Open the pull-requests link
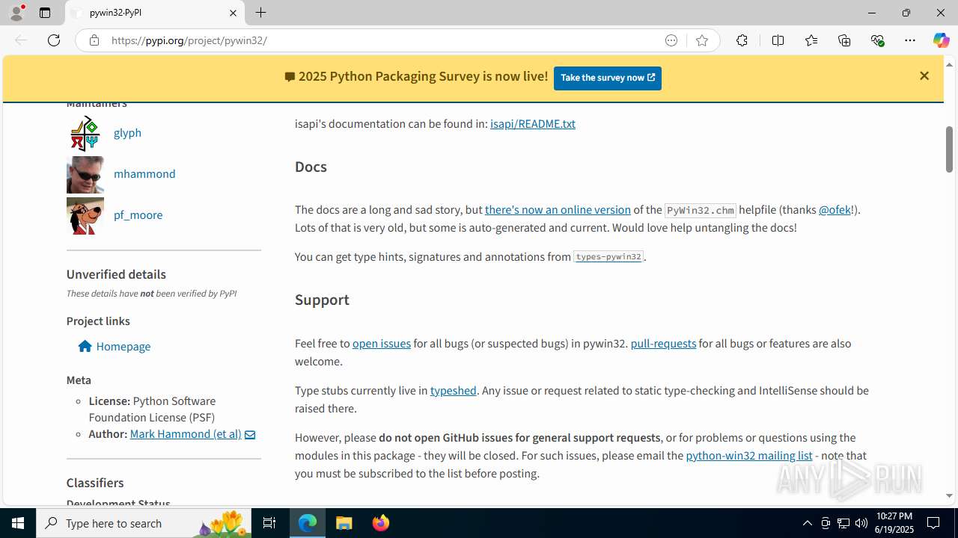The image size is (958, 538). 663,344
